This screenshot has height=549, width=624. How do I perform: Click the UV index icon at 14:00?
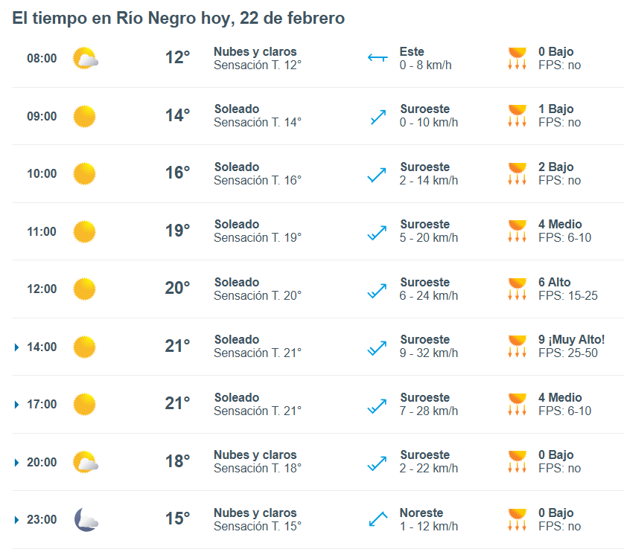[517, 347]
